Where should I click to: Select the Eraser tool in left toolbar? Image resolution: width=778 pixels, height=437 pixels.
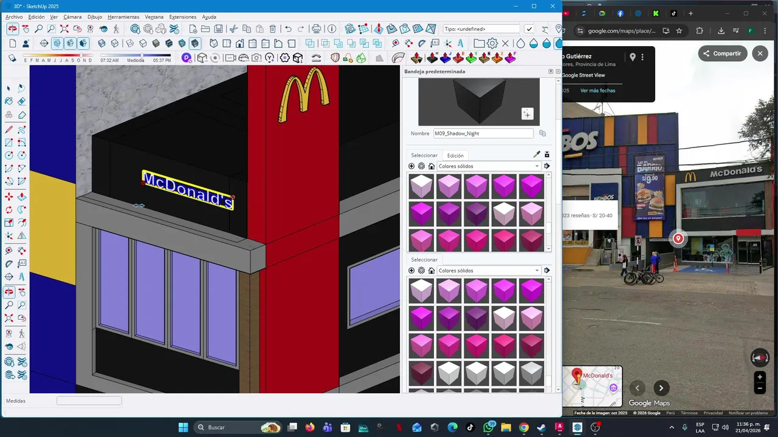(x=21, y=101)
